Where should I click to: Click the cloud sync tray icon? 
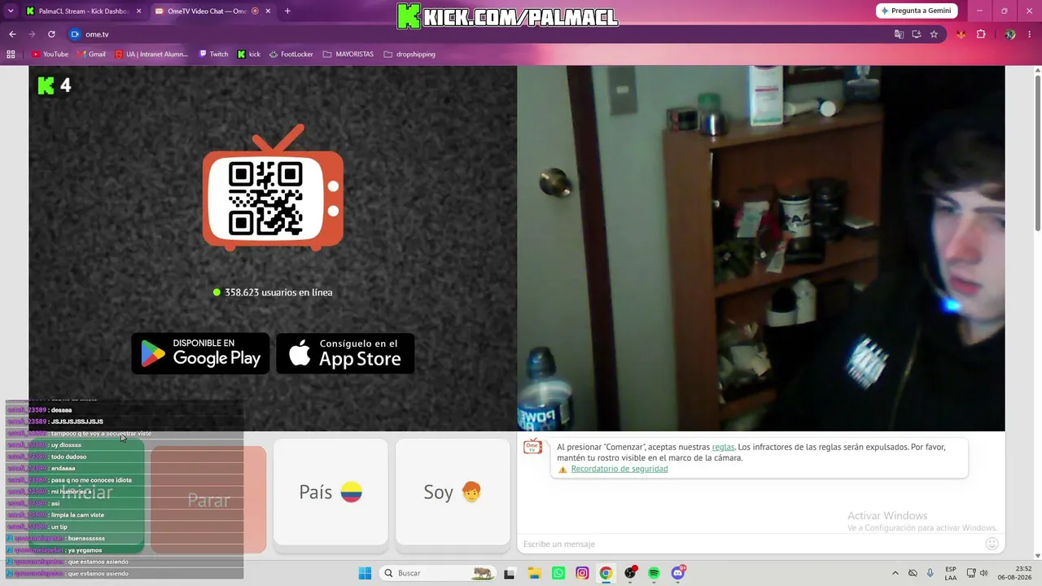(913, 573)
